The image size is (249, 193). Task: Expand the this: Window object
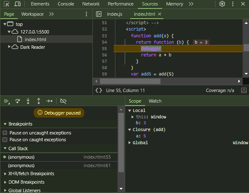(132, 117)
